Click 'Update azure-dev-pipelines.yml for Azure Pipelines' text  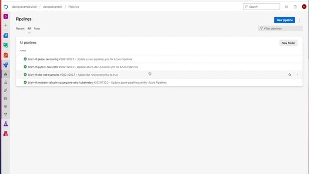[x=107, y=67]
